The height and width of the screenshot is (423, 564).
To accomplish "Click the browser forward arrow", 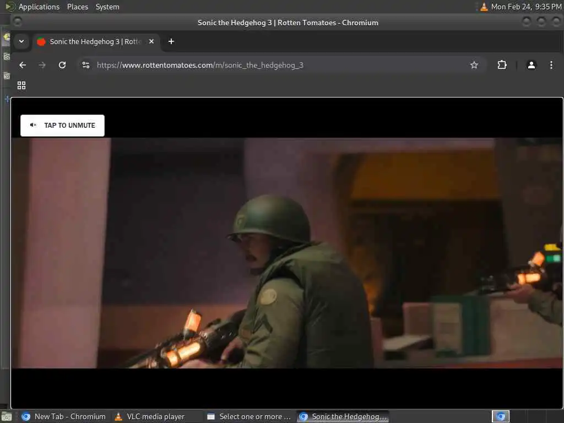I will tap(42, 65).
